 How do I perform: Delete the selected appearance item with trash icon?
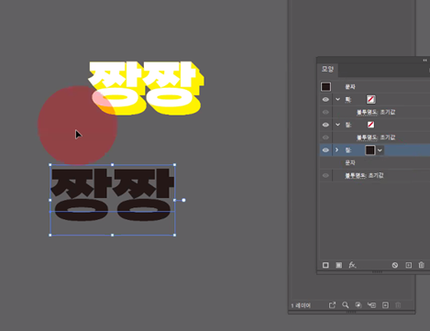point(422,265)
